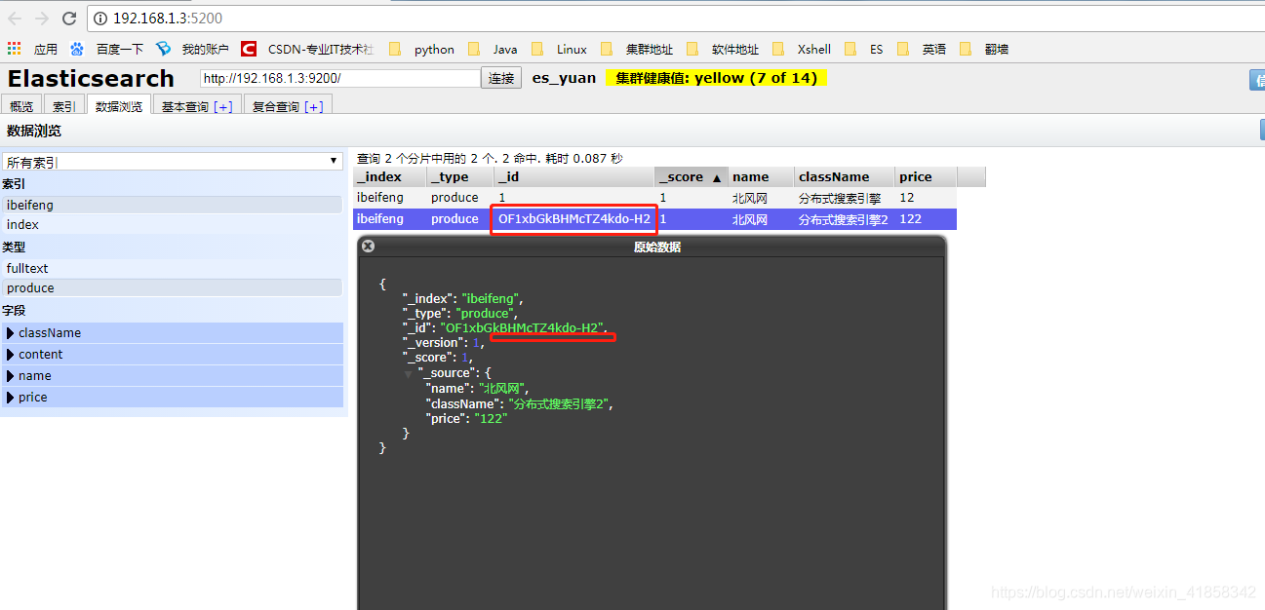Click the query summary text 查询 2 个分片
Viewport: 1265px width, 610px height.
pos(490,158)
